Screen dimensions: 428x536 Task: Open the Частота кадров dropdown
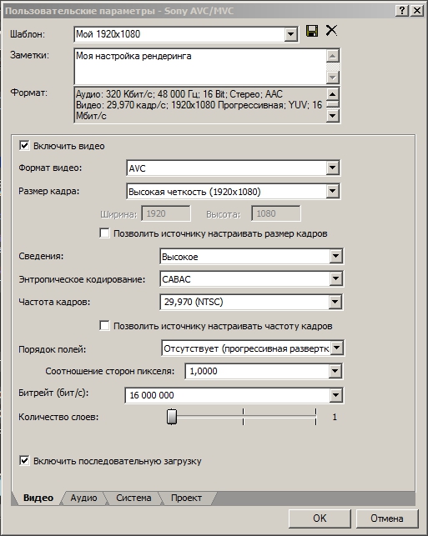(335, 302)
